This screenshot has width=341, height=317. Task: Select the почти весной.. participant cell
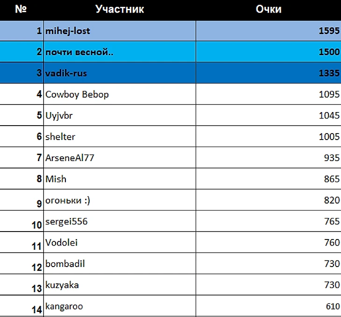120,52
